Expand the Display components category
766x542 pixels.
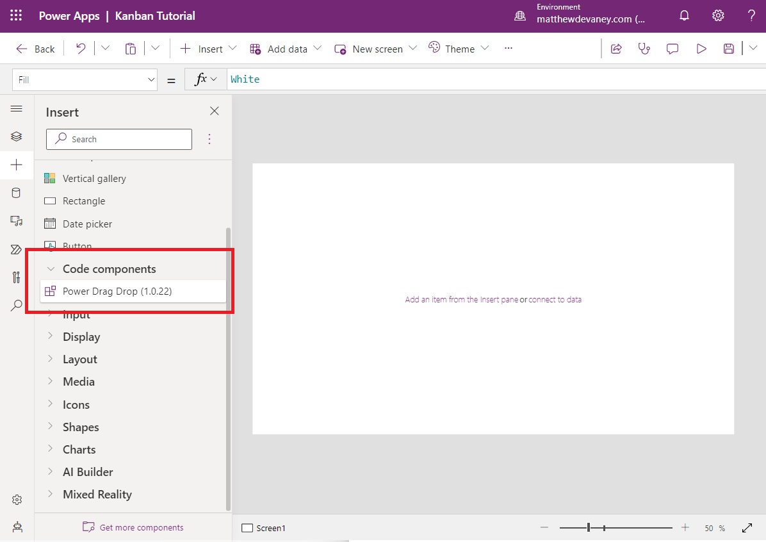81,336
